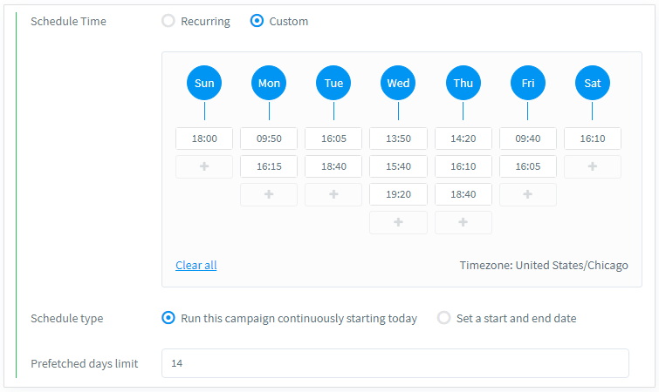Select the Thu day circle

click(x=463, y=84)
